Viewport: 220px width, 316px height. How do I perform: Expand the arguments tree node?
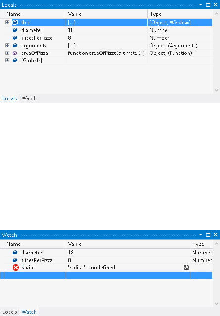pyautogui.click(x=7, y=45)
